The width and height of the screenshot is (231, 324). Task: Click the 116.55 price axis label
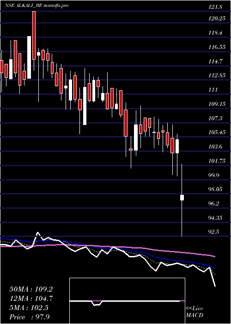[x=217, y=47]
